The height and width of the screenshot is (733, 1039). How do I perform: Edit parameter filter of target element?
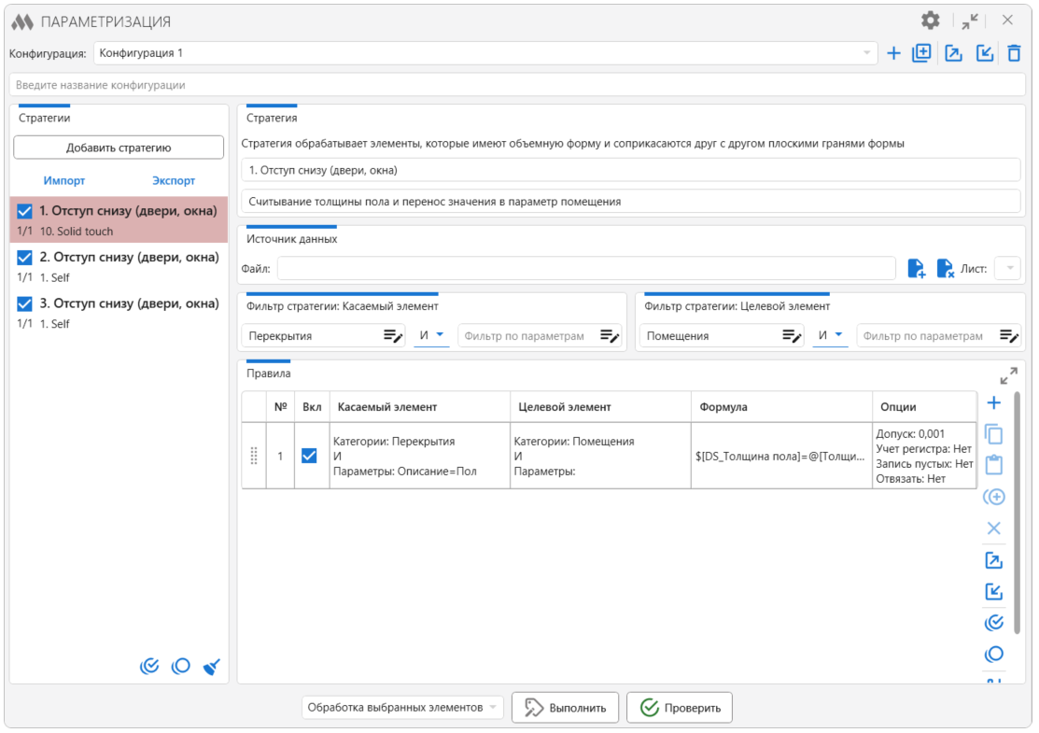[1009, 336]
